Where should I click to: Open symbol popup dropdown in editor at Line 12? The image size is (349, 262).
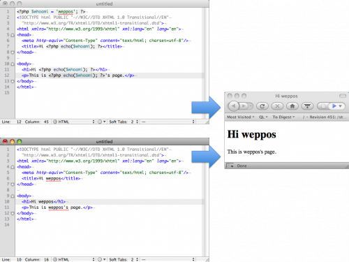[168, 122]
